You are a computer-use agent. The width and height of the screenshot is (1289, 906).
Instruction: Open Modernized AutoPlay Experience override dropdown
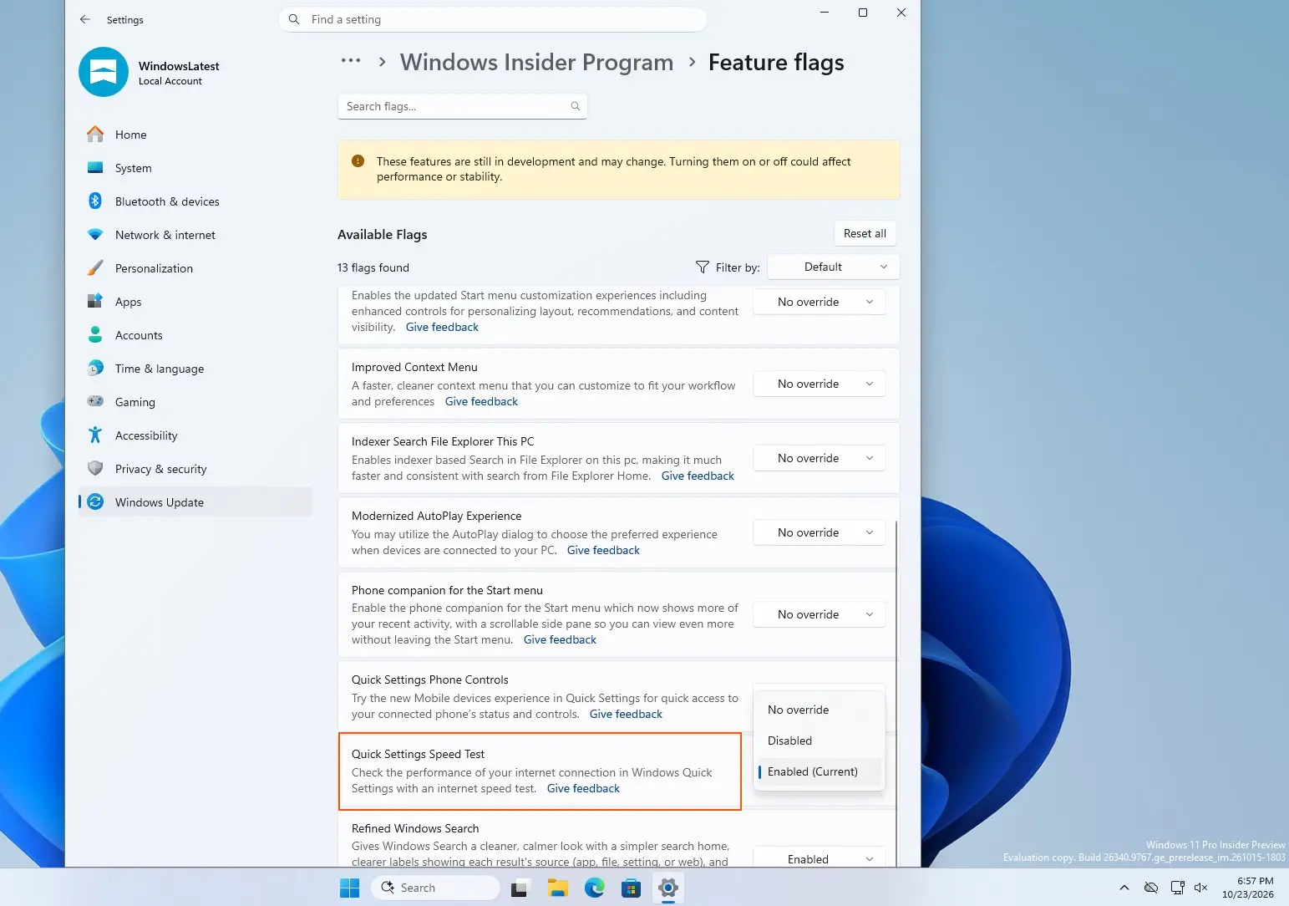(819, 532)
